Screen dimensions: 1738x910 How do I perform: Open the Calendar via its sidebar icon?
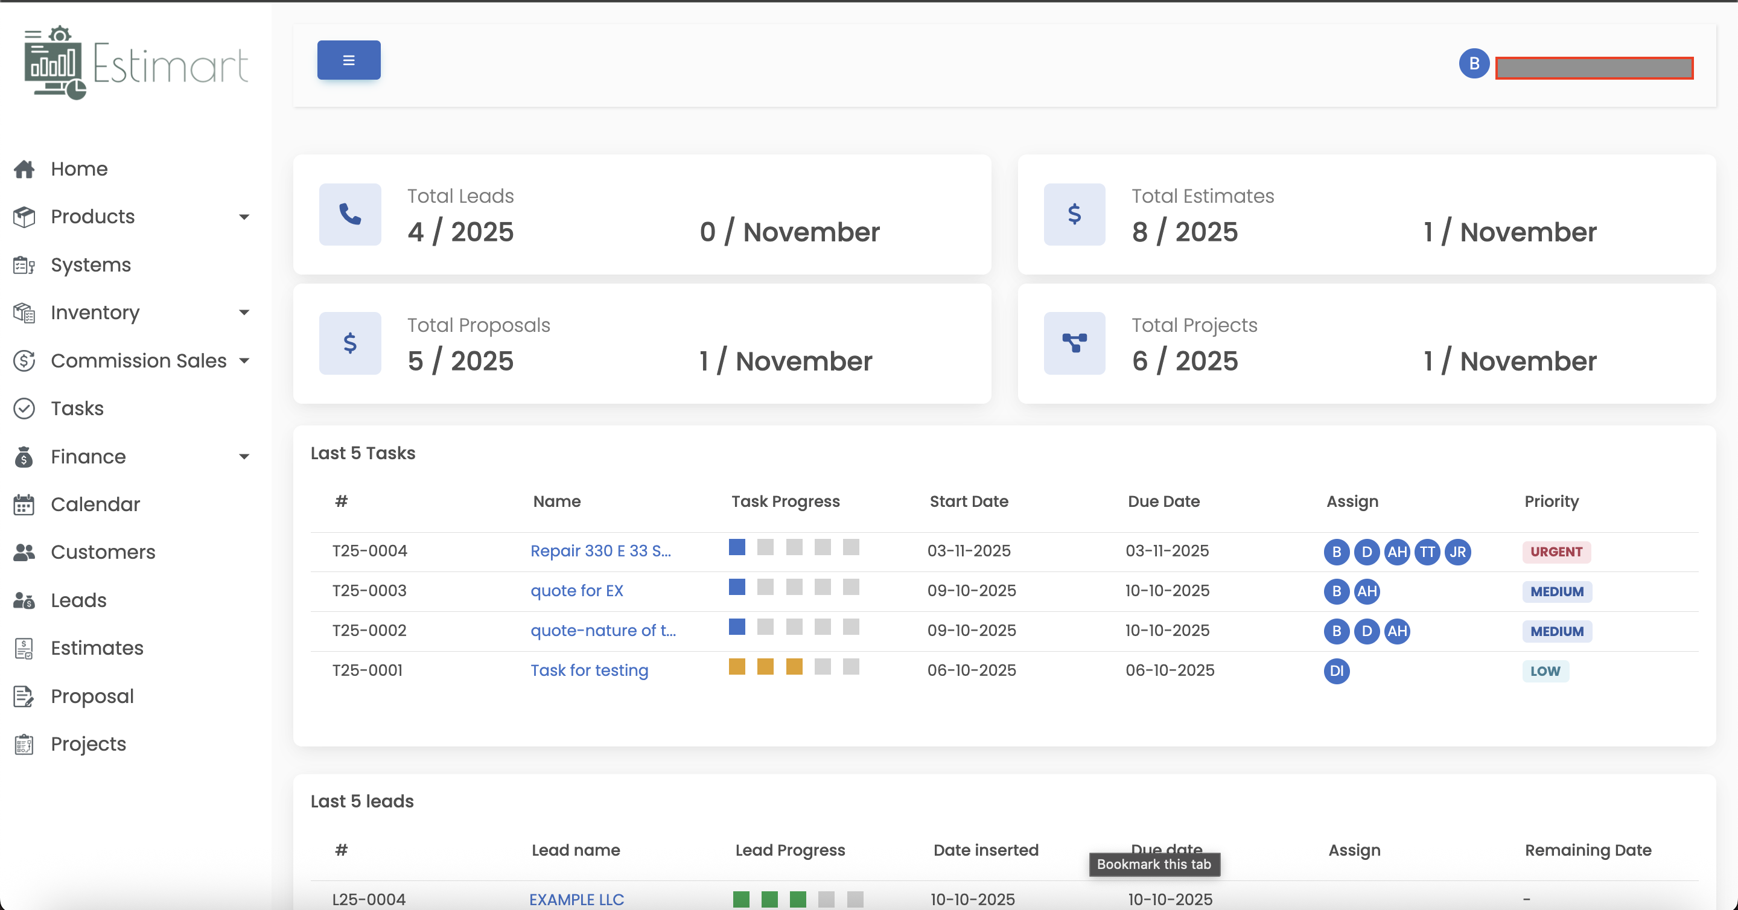tap(24, 504)
